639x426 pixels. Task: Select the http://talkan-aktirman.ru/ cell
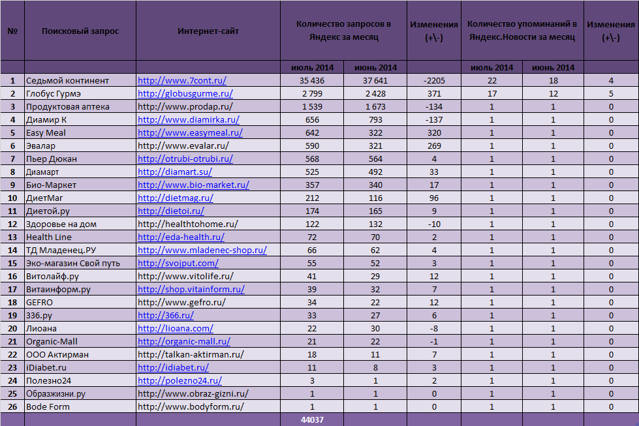[208, 354]
